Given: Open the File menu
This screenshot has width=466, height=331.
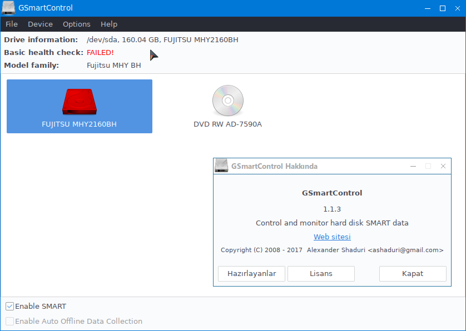Looking at the screenshot, I should click(x=12, y=24).
